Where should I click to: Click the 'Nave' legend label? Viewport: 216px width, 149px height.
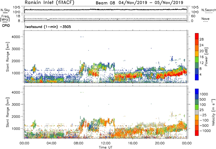click(x=205, y=19)
